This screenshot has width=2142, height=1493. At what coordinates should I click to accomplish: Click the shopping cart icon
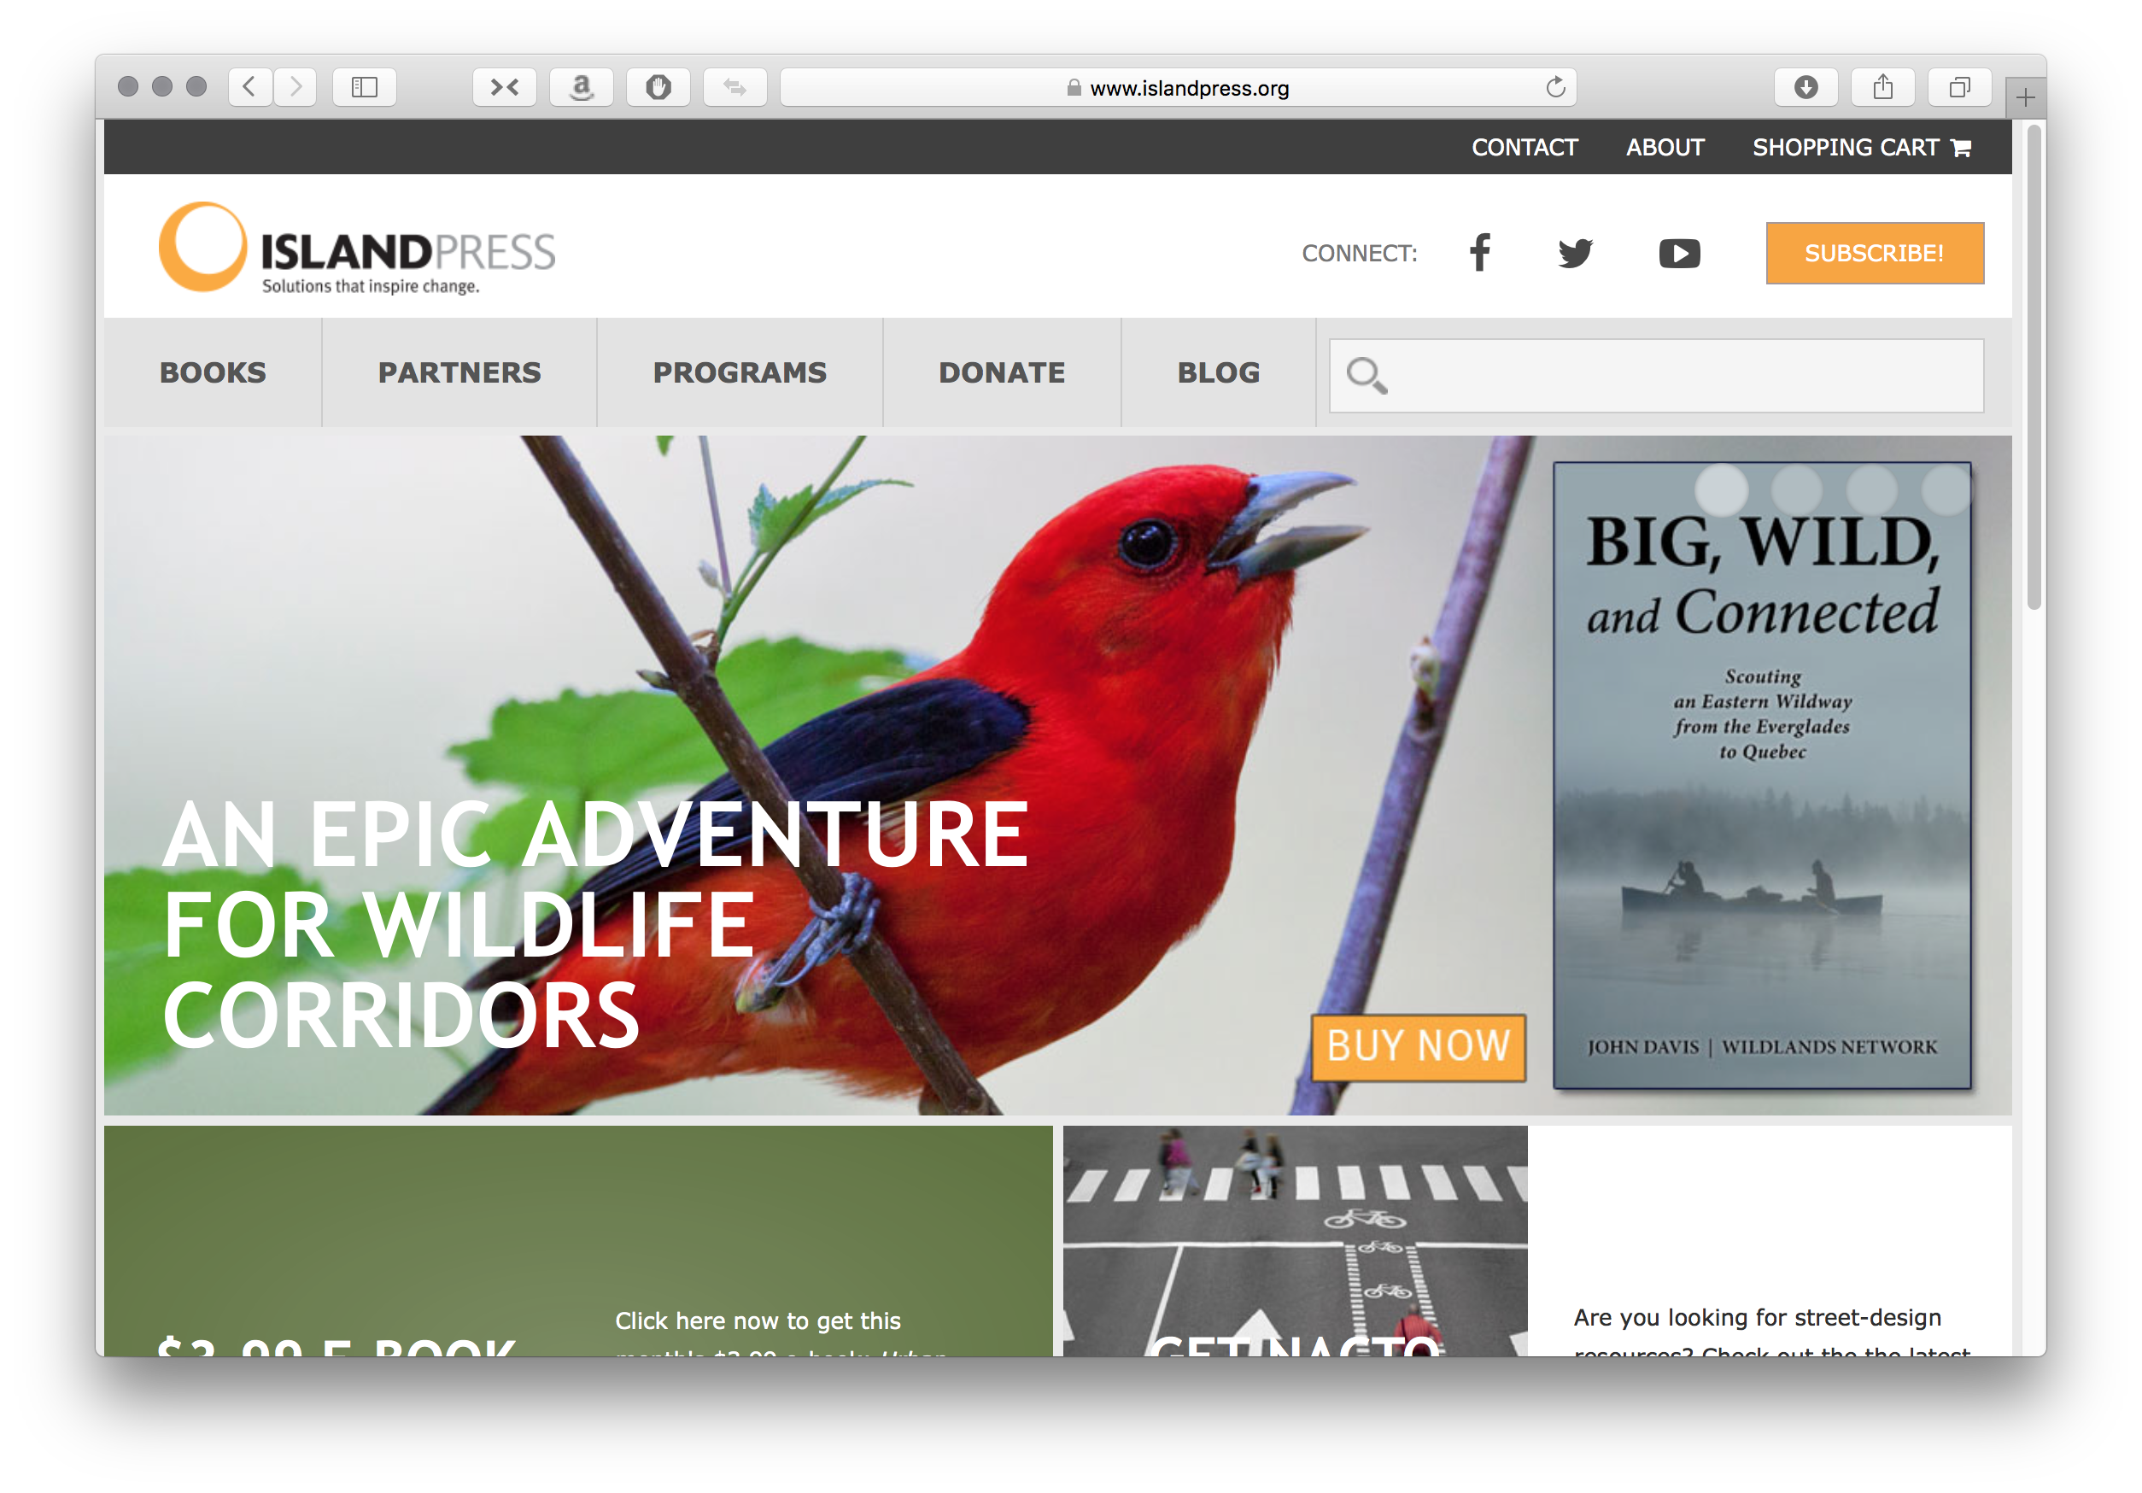1960,148
